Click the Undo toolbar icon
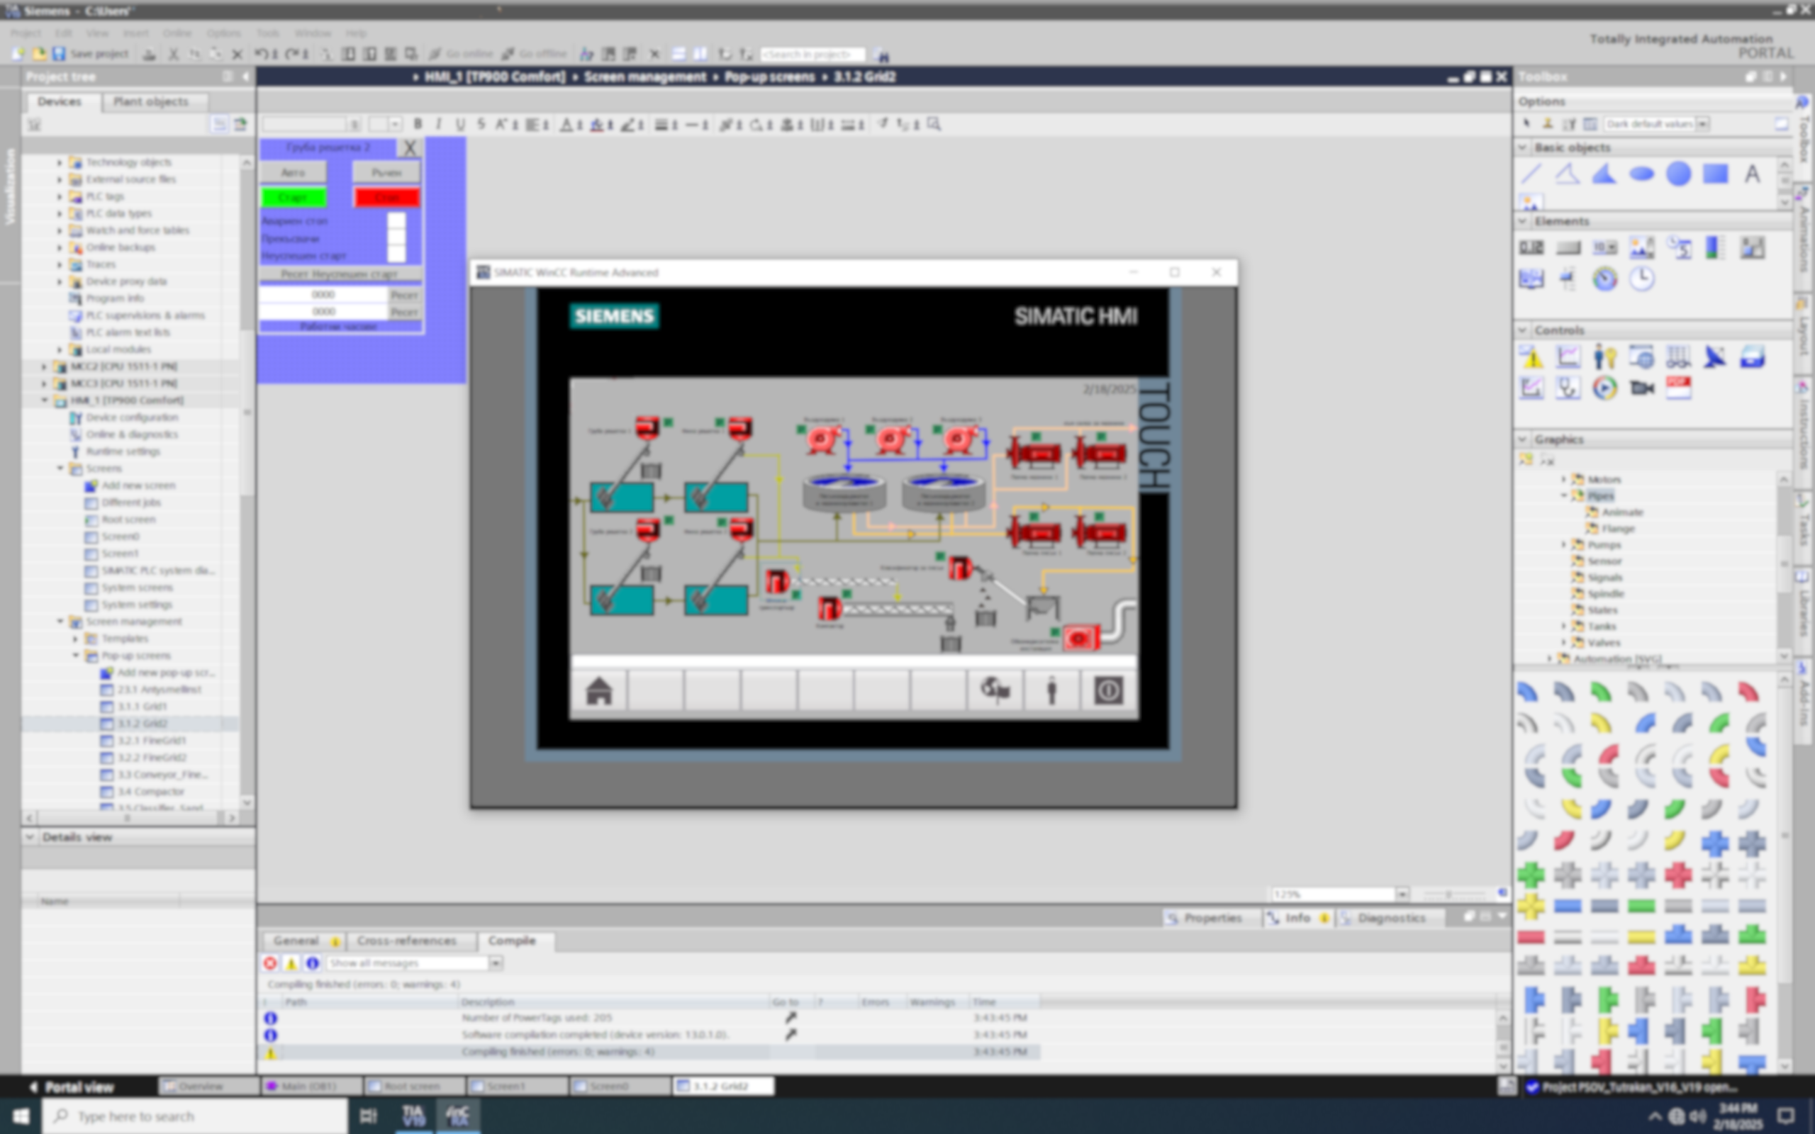 point(261,54)
